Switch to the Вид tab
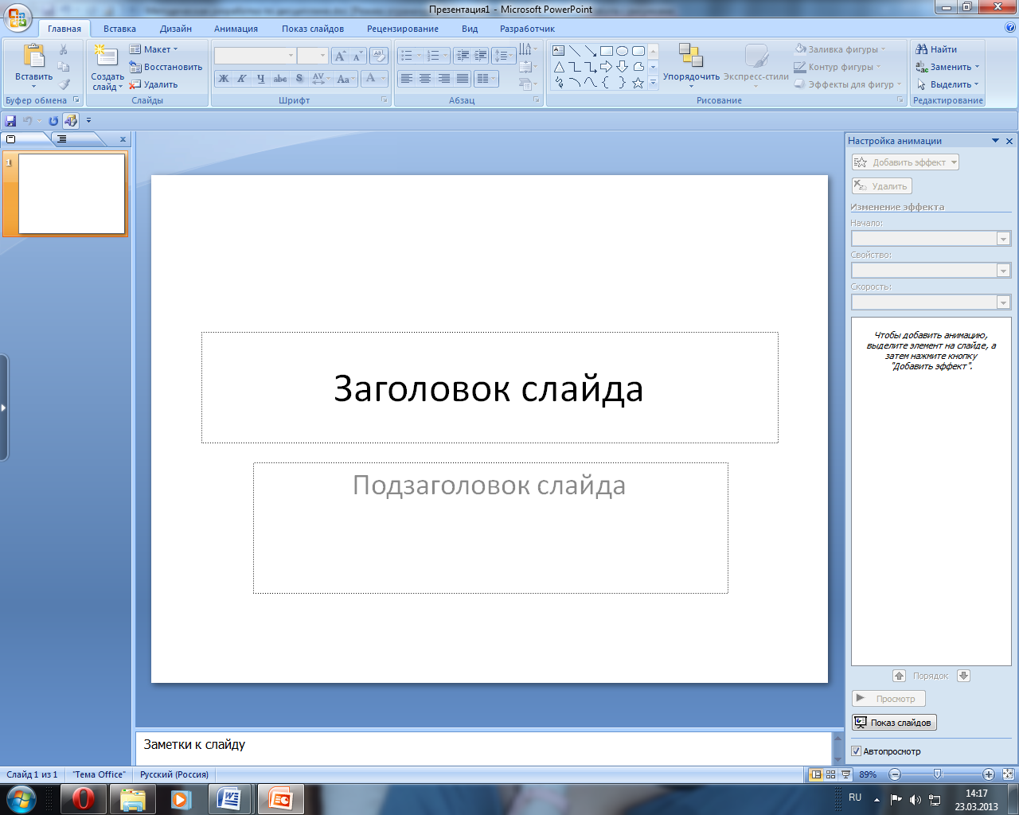Viewport: 1019px width, 815px height. (470, 29)
